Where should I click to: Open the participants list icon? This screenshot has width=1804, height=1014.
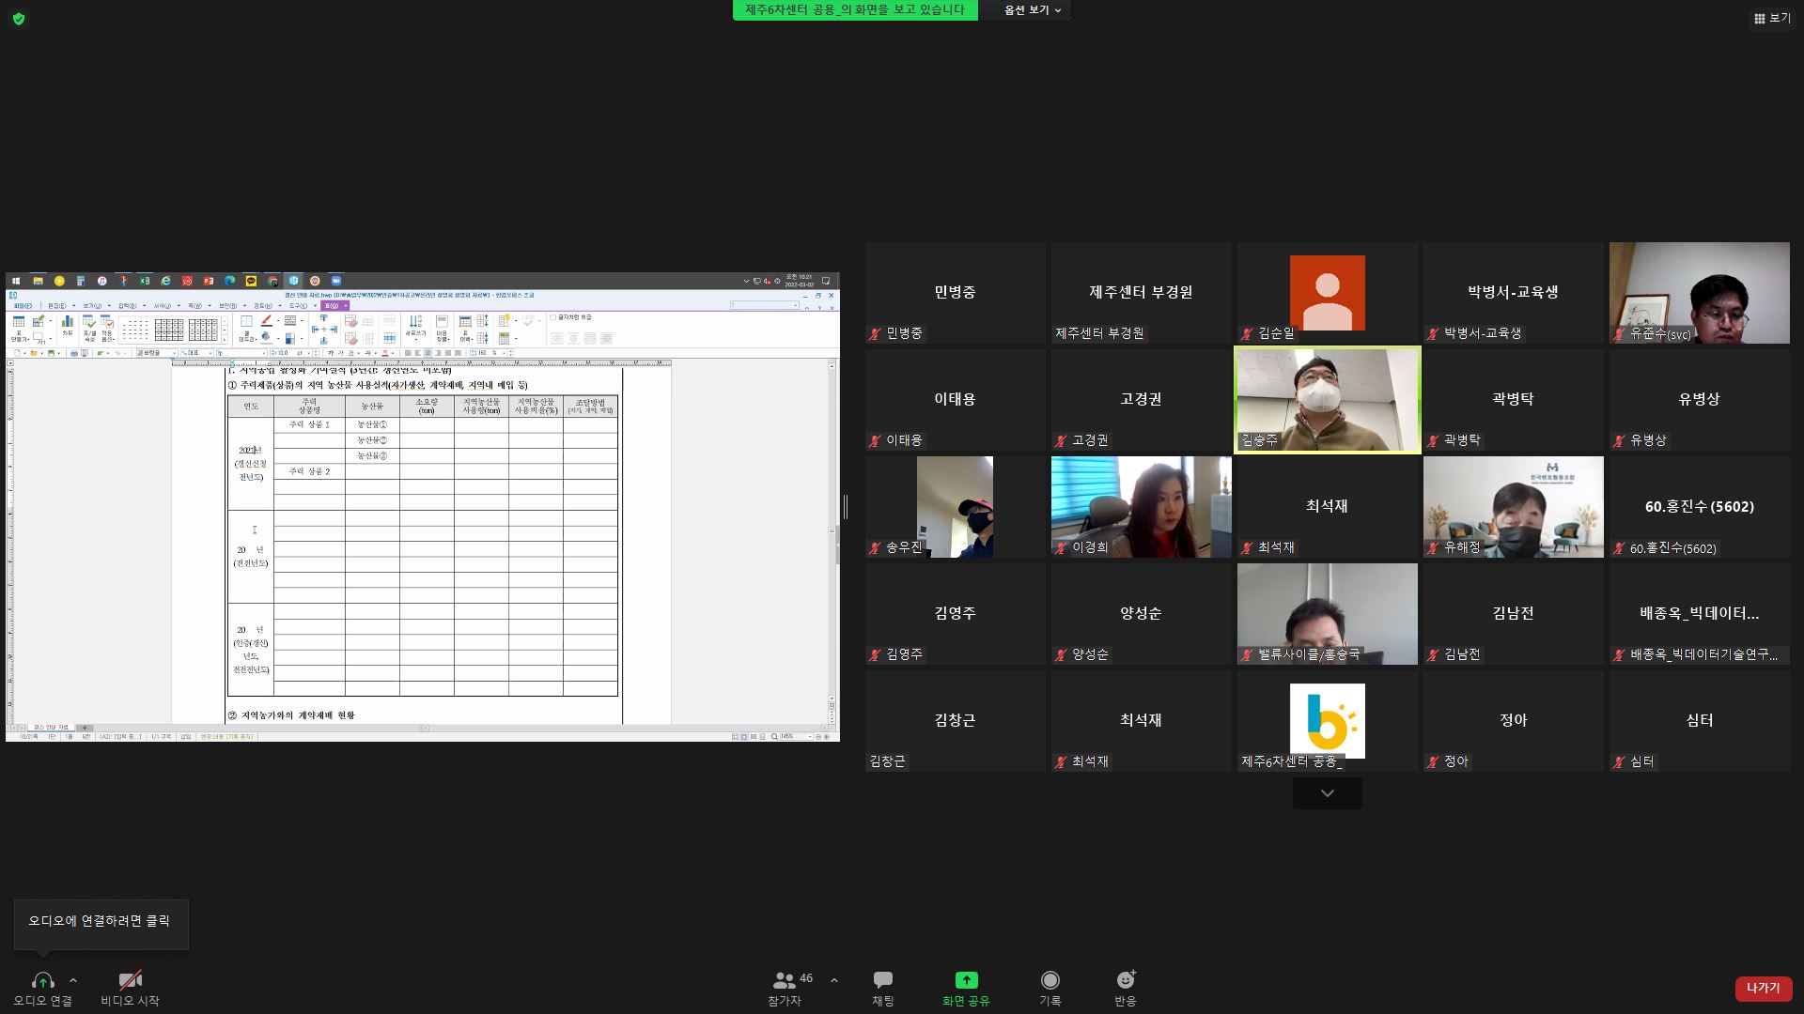[x=784, y=980]
